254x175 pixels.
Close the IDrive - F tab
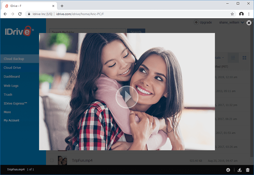point(53,6)
